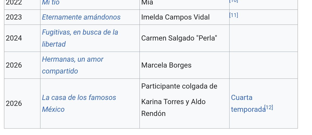Click the Karina Torres y Aldo text

point(173,102)
